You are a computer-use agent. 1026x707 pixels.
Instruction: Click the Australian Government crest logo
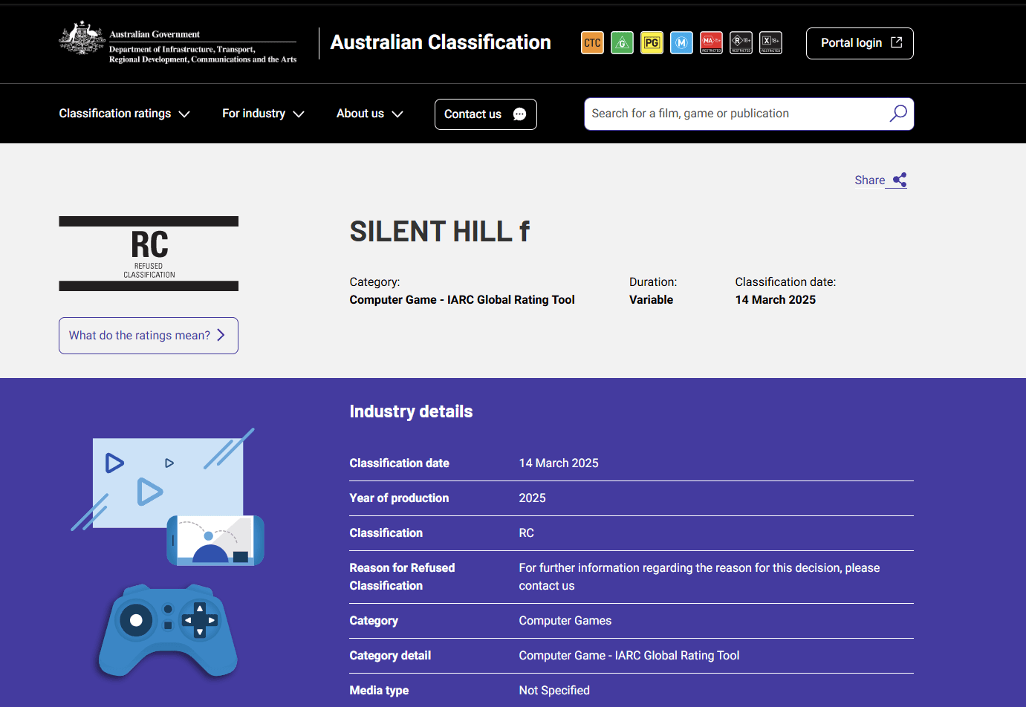point(82,38)
